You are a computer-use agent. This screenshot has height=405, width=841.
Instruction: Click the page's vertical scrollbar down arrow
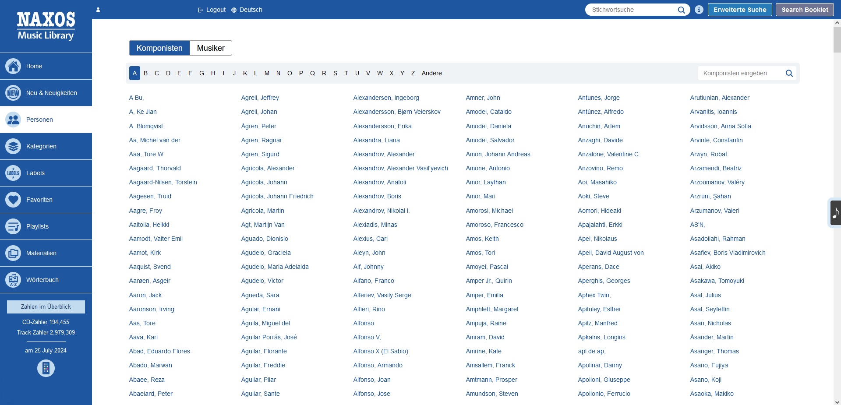click(837, 401)
